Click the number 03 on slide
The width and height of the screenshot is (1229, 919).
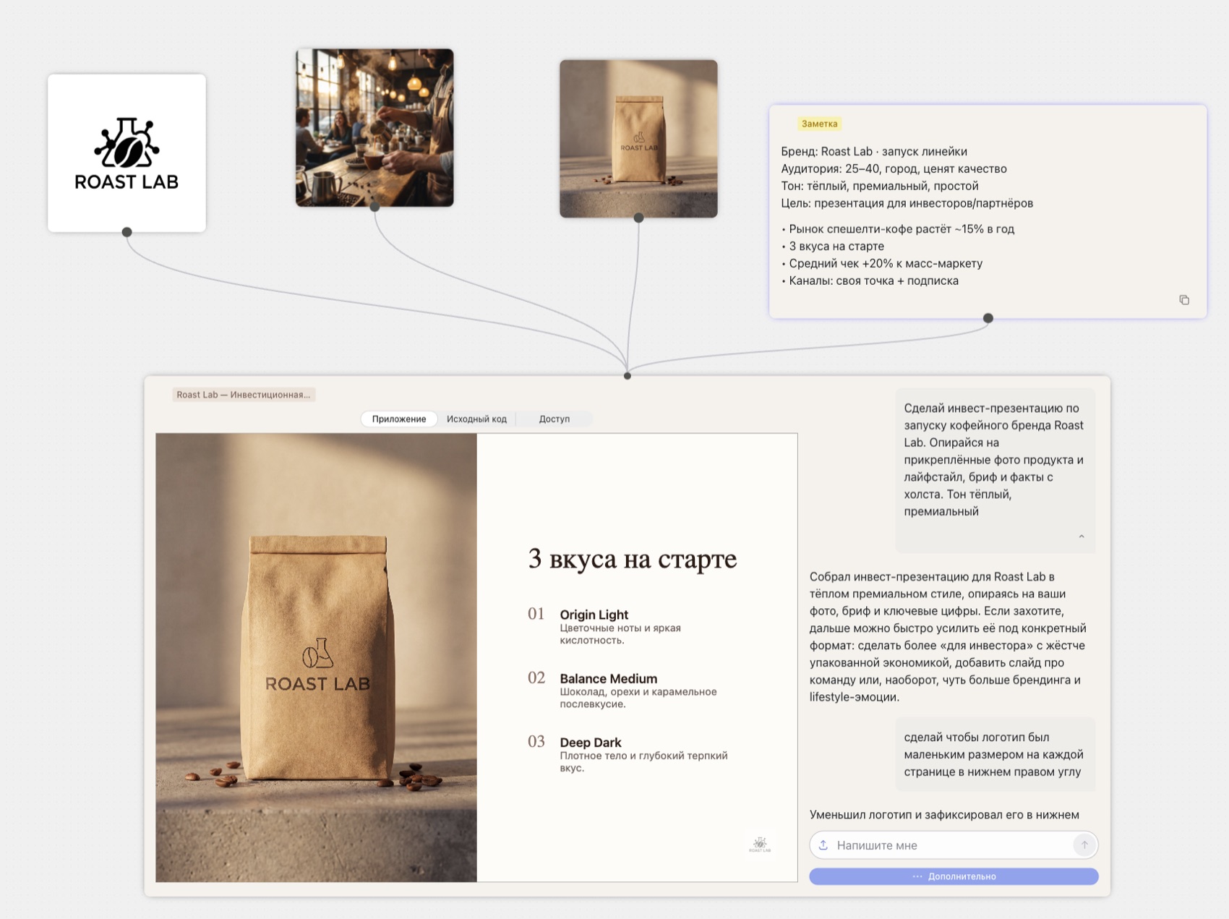coord(536,741)
